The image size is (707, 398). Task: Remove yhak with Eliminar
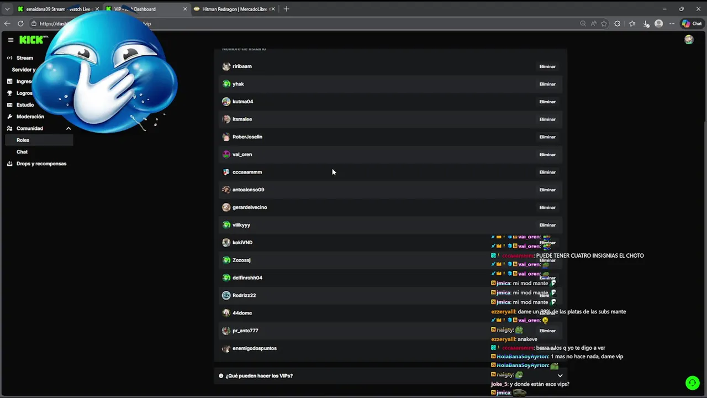(547, 84)
